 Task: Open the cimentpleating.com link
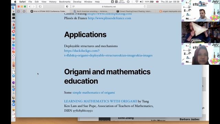click(x=110, y=14)
